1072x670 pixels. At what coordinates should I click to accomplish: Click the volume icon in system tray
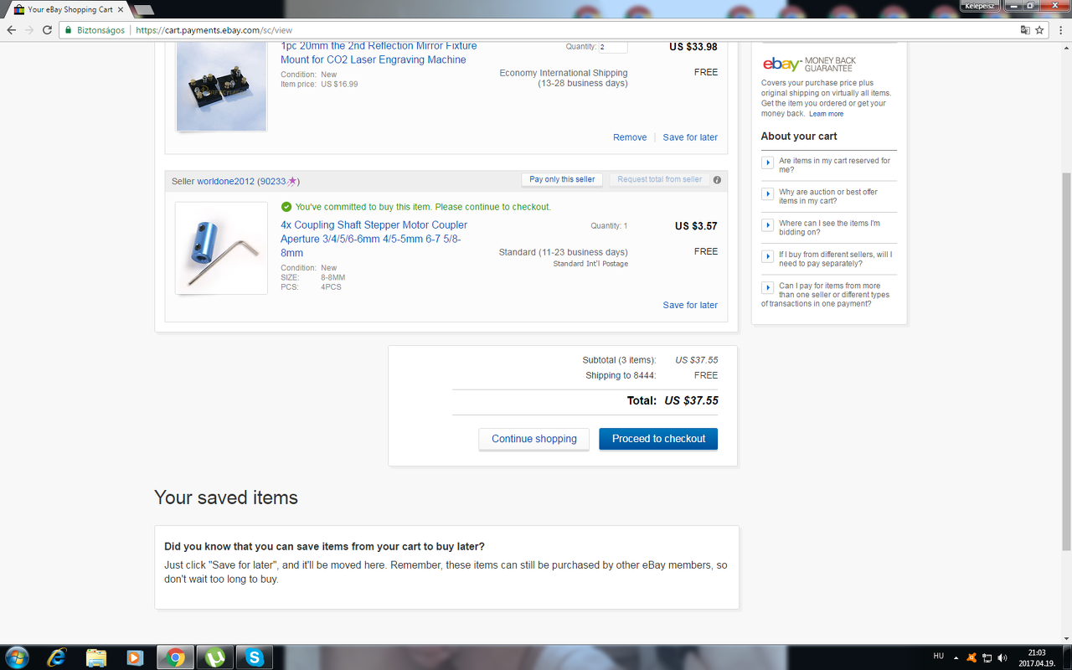(x=1002, y=658)
